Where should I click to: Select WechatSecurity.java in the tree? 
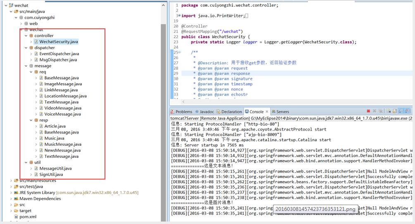tap(59, 42)
